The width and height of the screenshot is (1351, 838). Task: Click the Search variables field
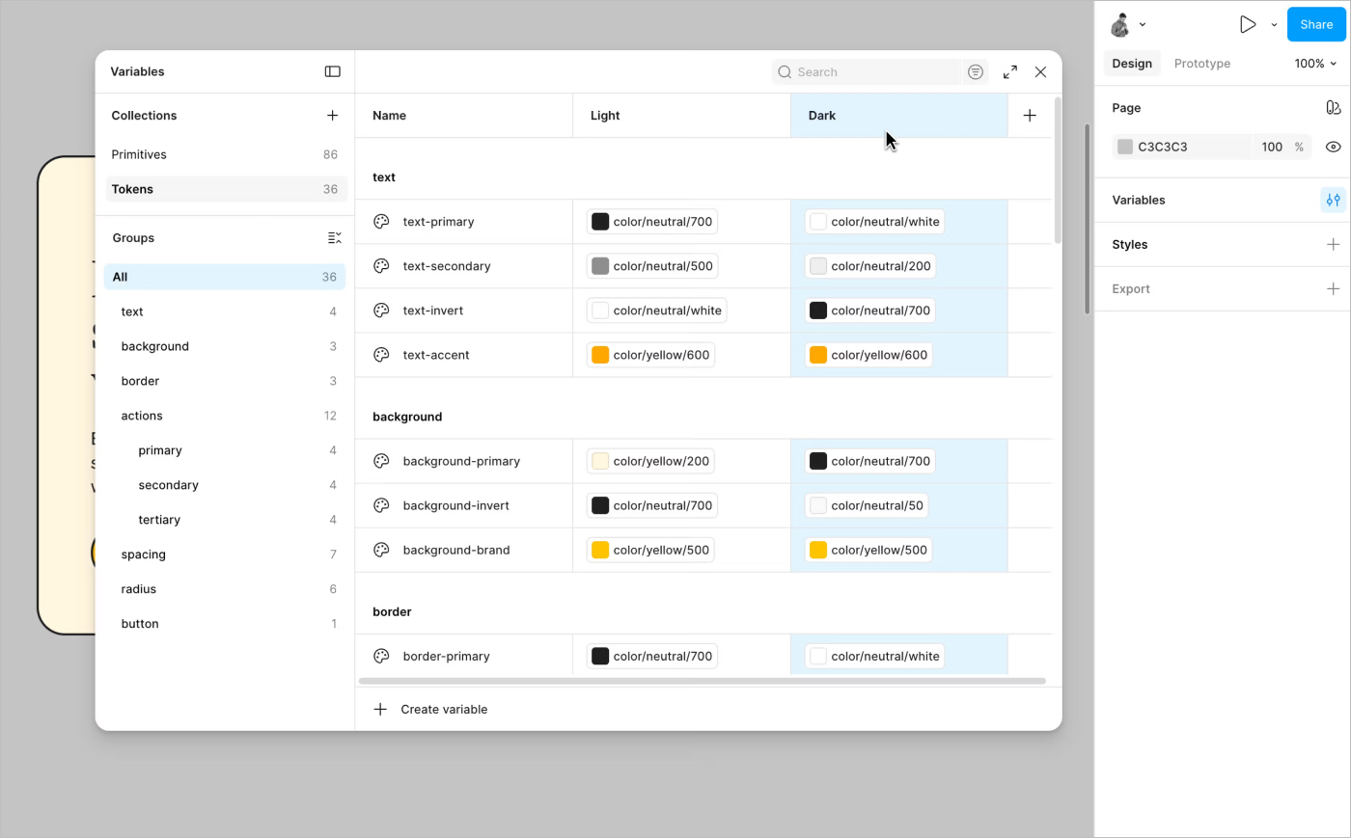[x=866, y=72]
